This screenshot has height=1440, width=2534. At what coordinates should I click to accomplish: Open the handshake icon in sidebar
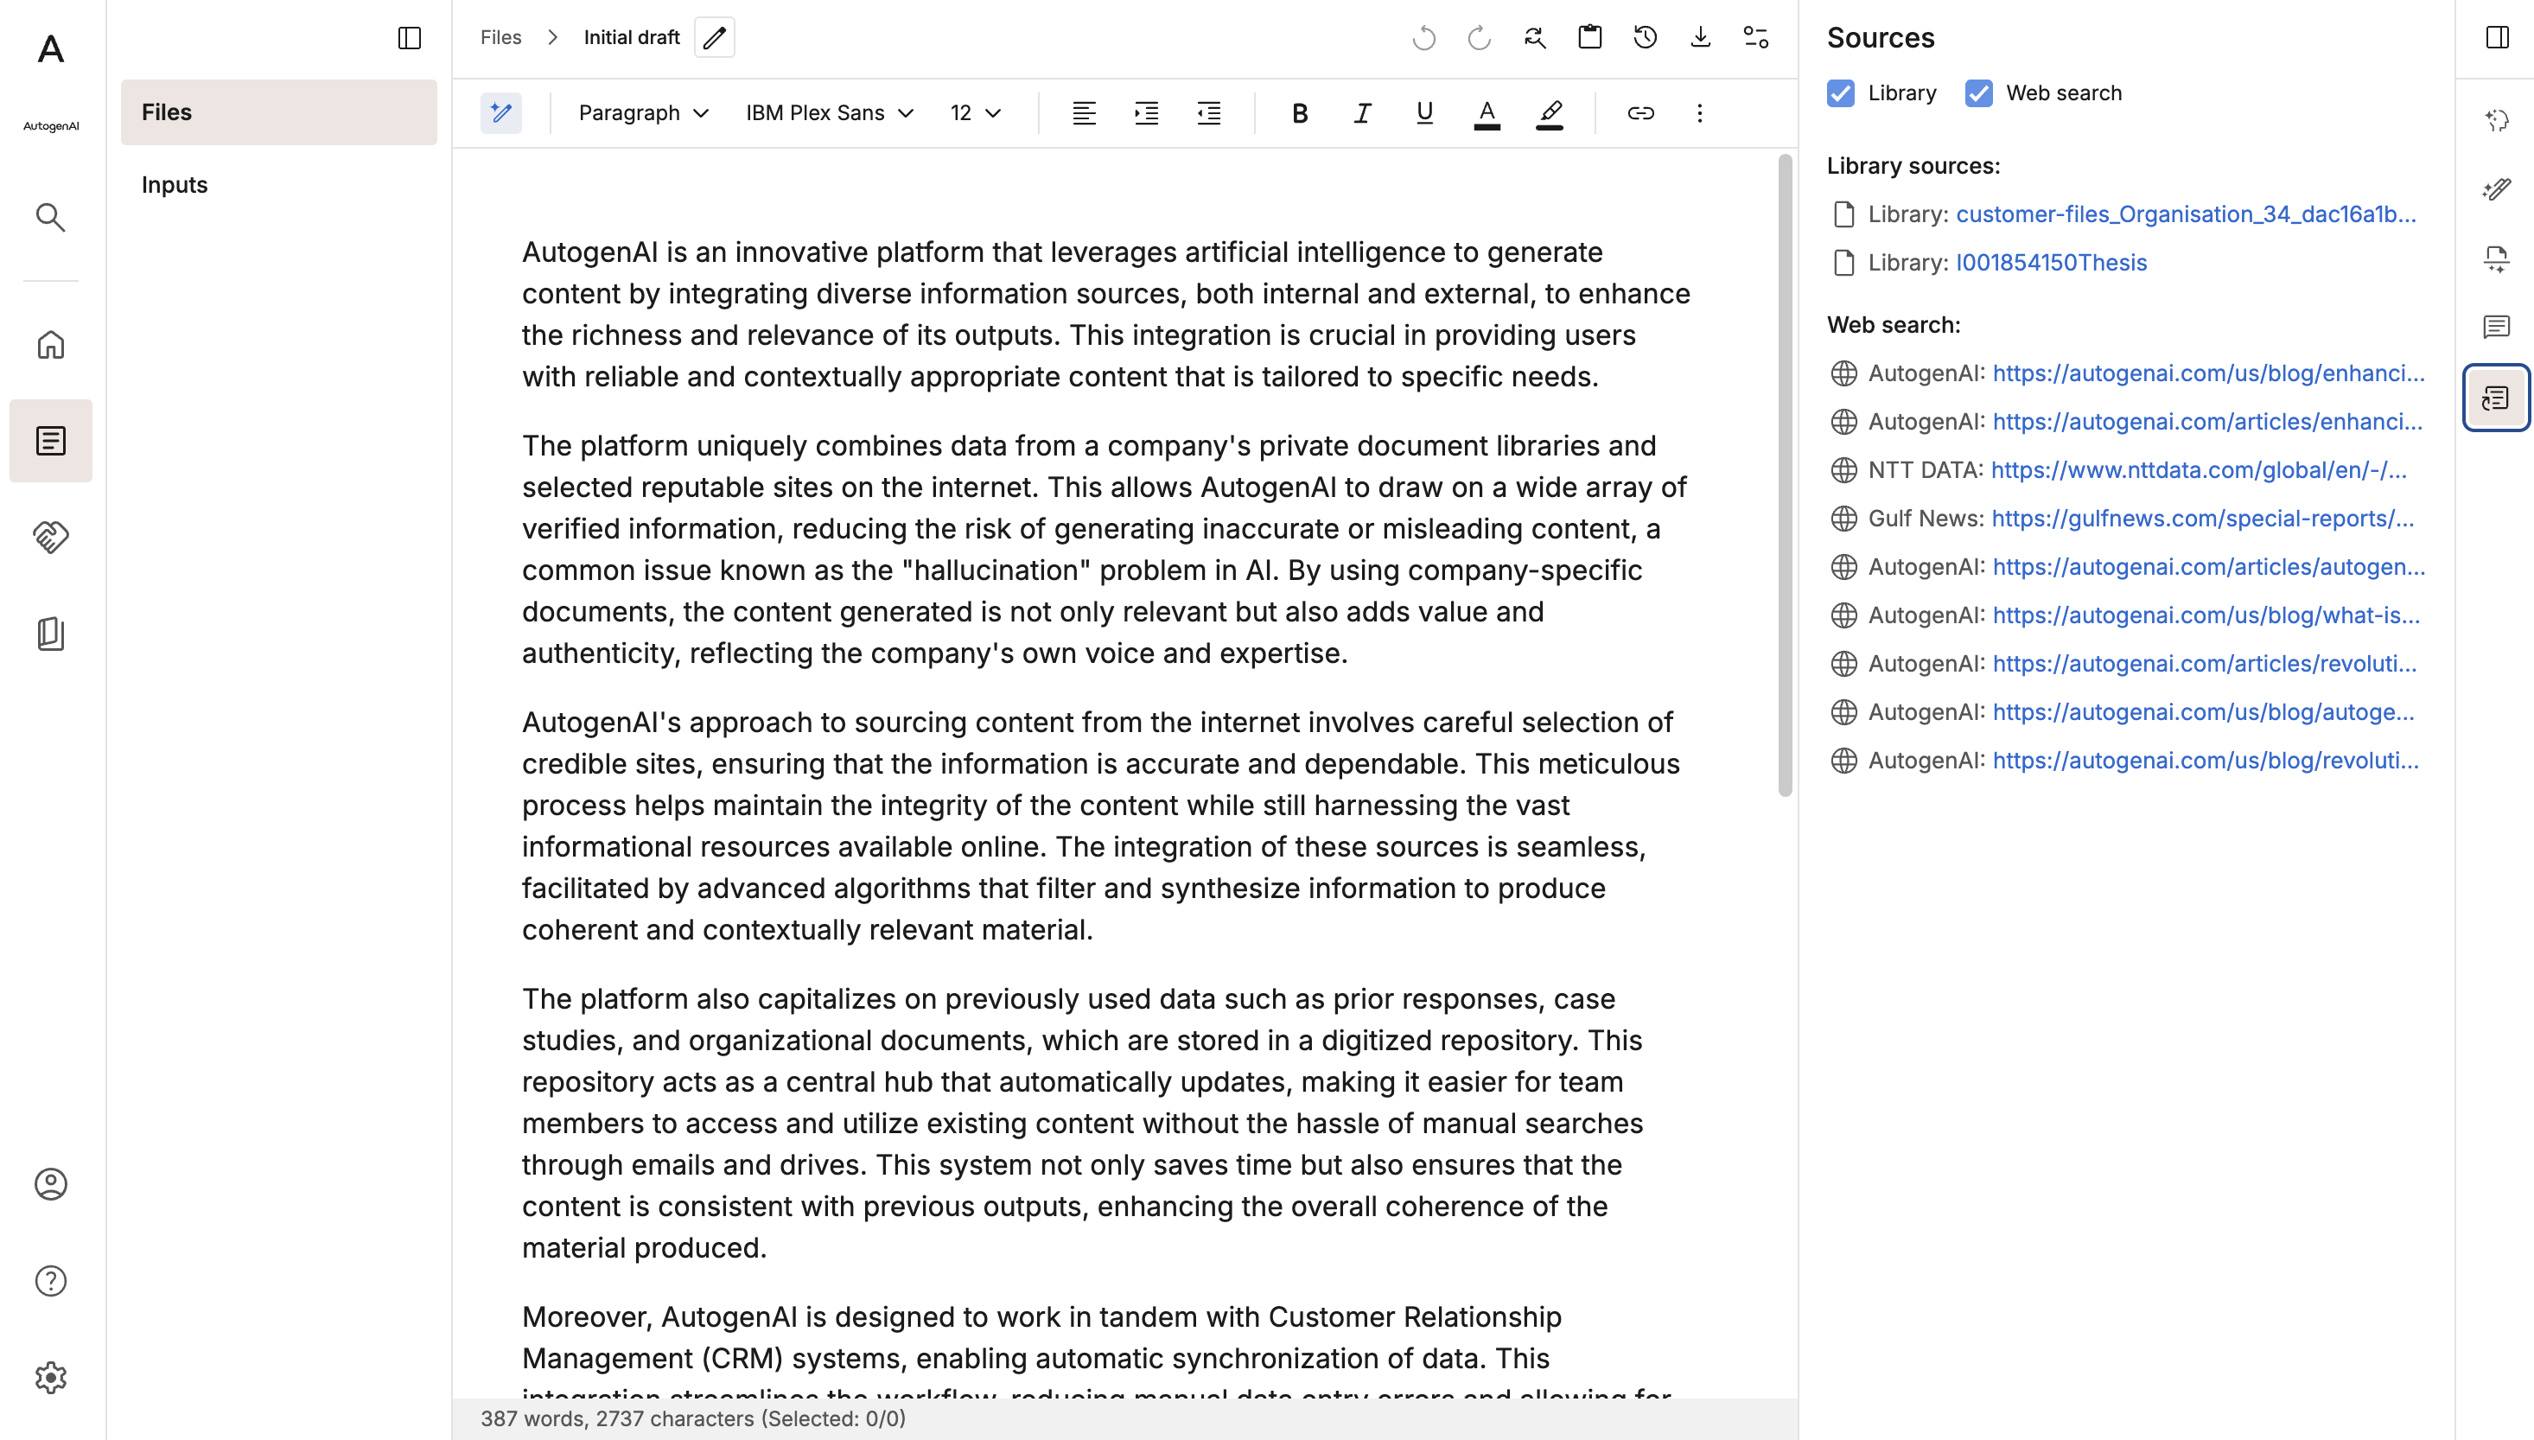(x=50, y=537)
